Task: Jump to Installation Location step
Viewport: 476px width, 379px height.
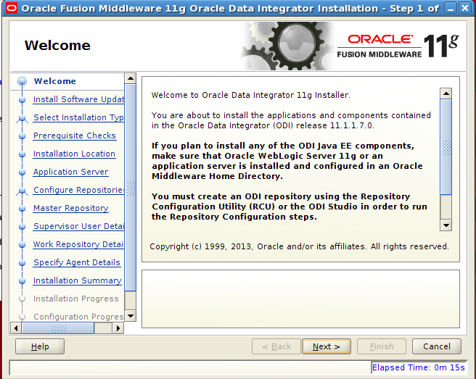Action: click(x=74, y=154)
